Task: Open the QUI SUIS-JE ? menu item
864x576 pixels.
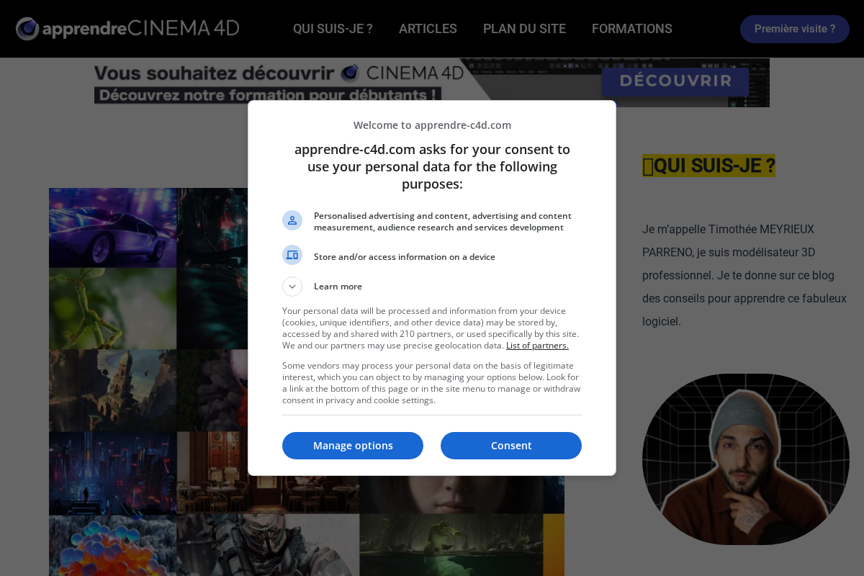Action: pos(333,29)
